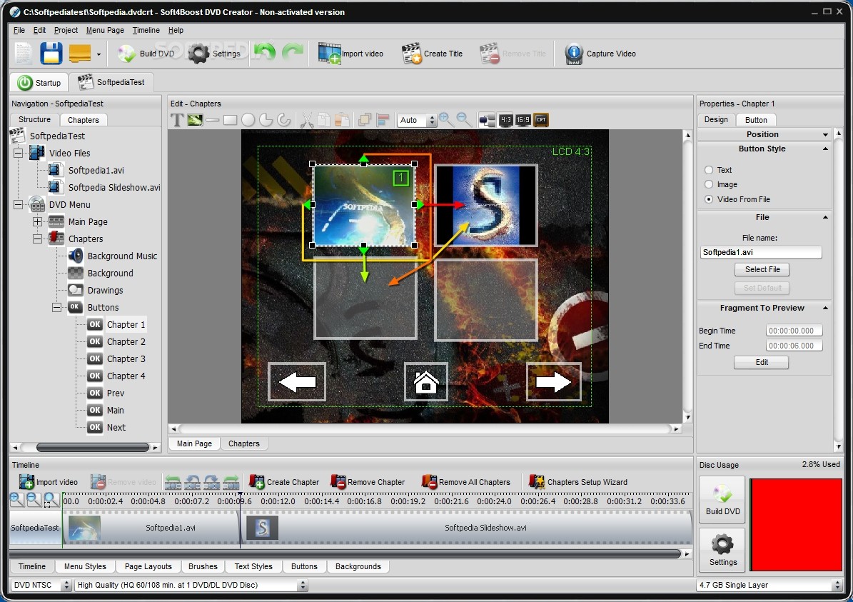Switch to Menu Styles tab
Image resolution: width=853 pixels, height=602 pixels.
coord(85,566)
